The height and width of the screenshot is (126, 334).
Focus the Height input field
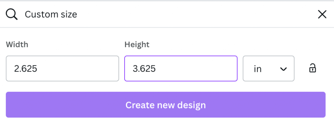click(x=181, y=68)
